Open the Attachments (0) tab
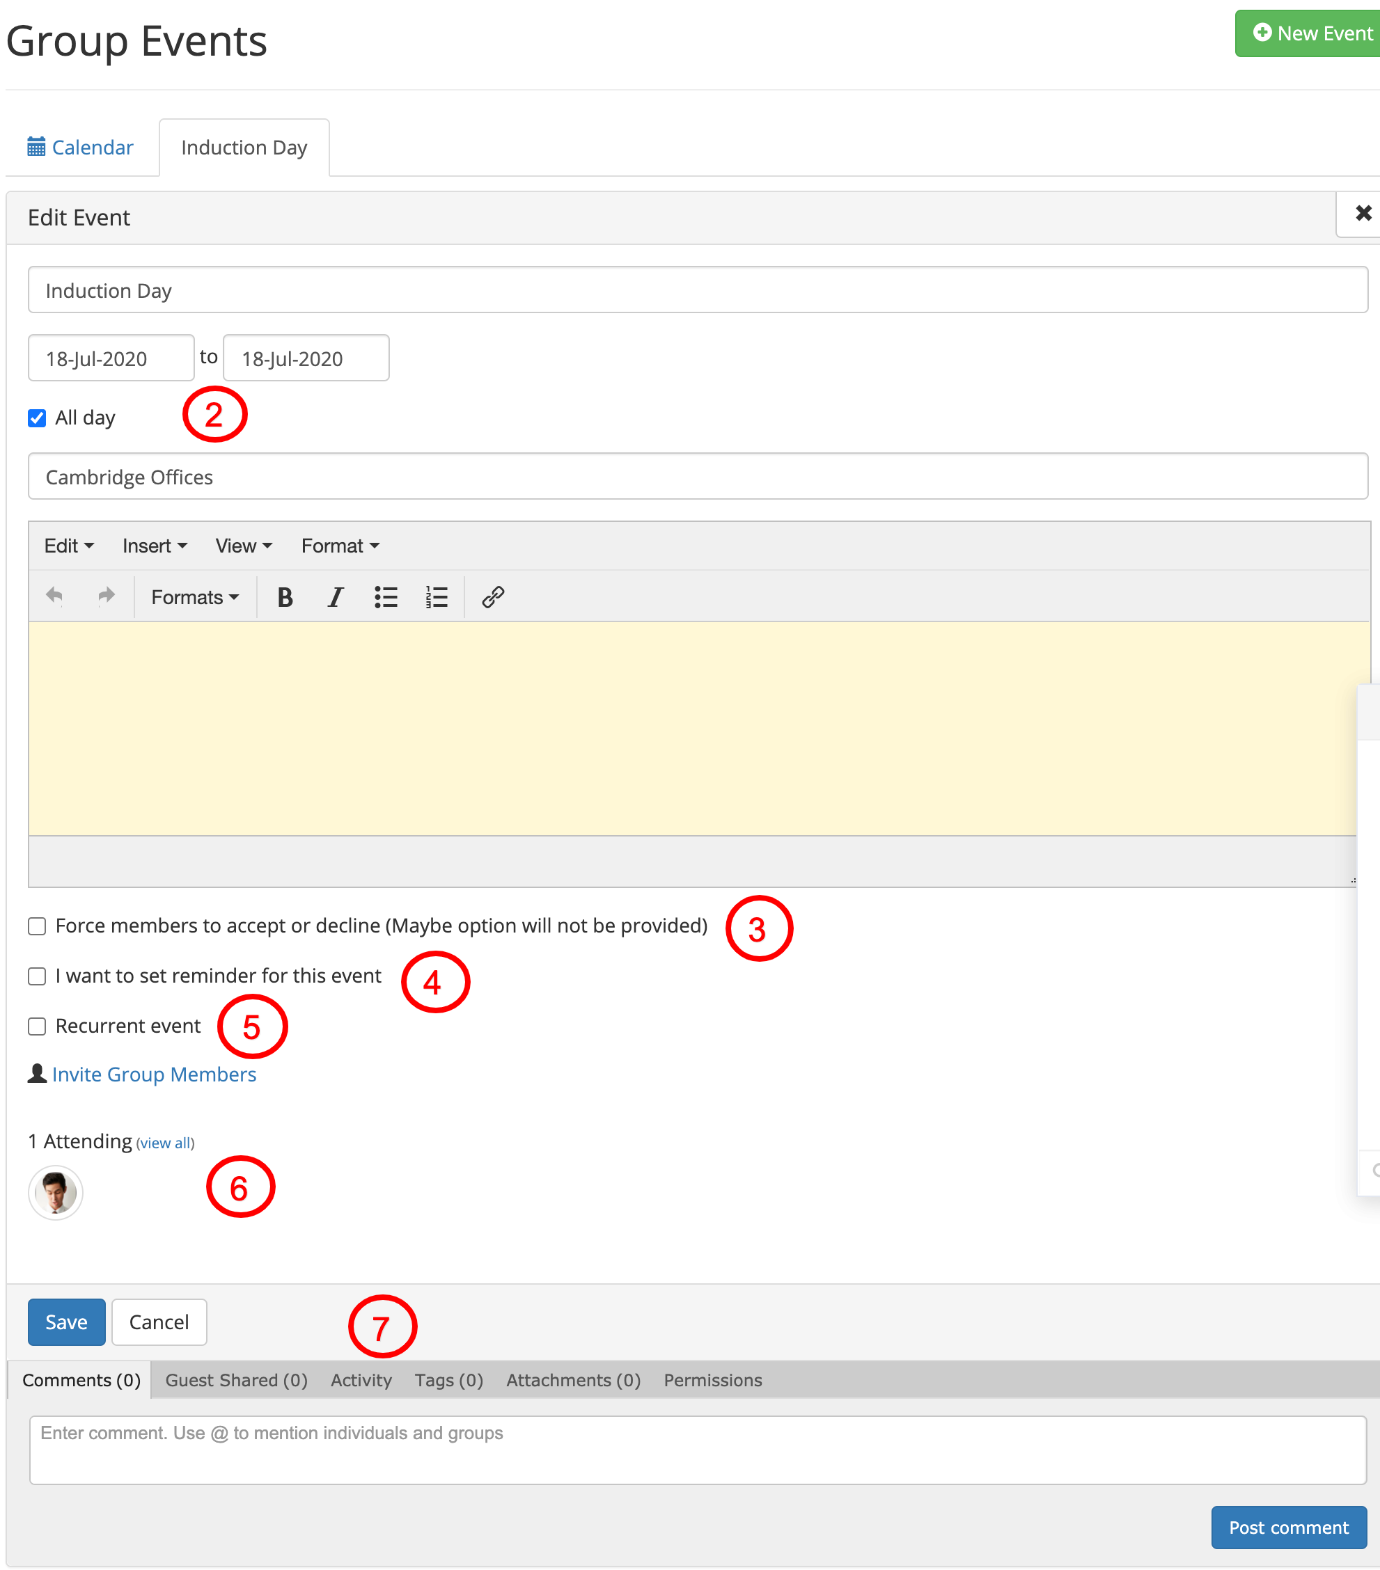Screen dimensions: 1380x1570 point(573,1379)
